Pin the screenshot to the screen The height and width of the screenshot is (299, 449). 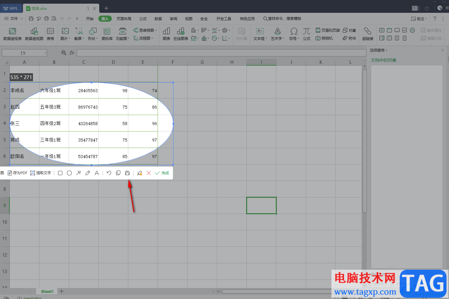[x=140, y=173]
